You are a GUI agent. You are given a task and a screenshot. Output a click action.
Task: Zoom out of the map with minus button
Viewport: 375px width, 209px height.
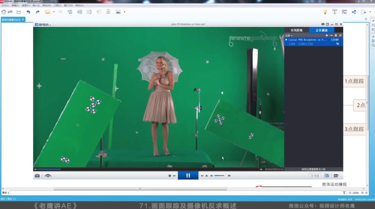[350, 193]
